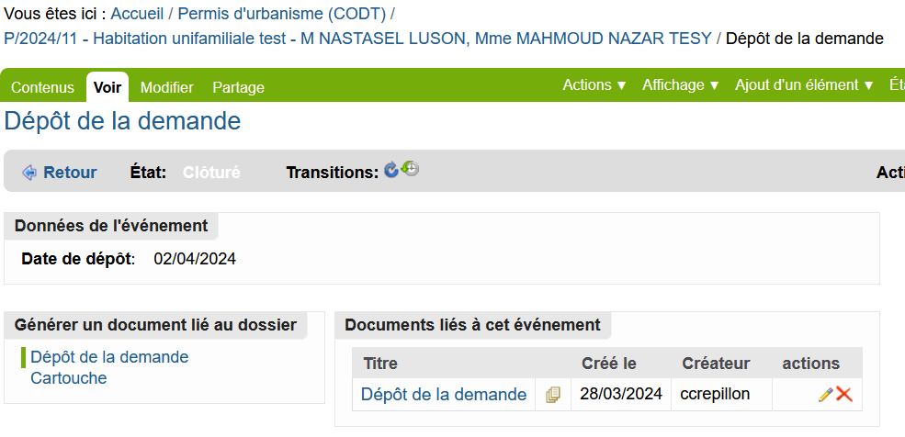Click the Retour back arrow icon
The image size is (905, 437).
coord(28,173)
